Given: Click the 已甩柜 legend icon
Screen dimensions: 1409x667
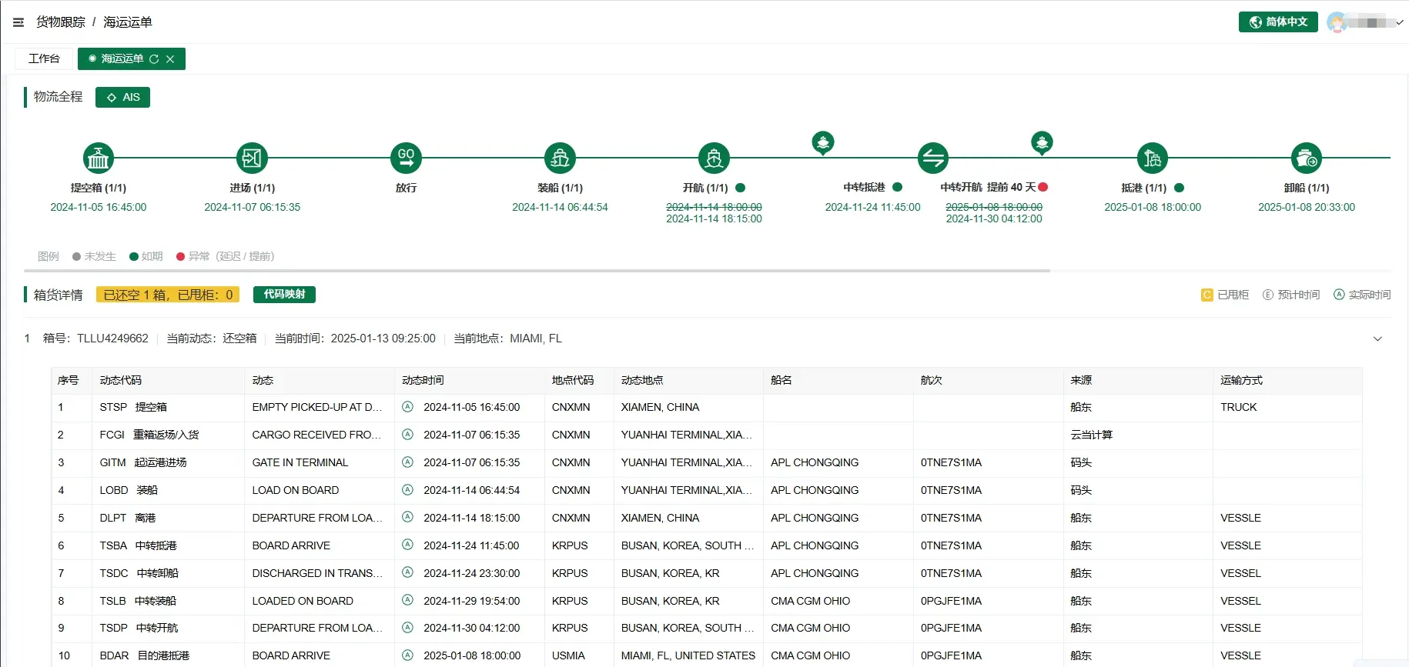Looking at the screenshot, I should [x=1207, y=295].
